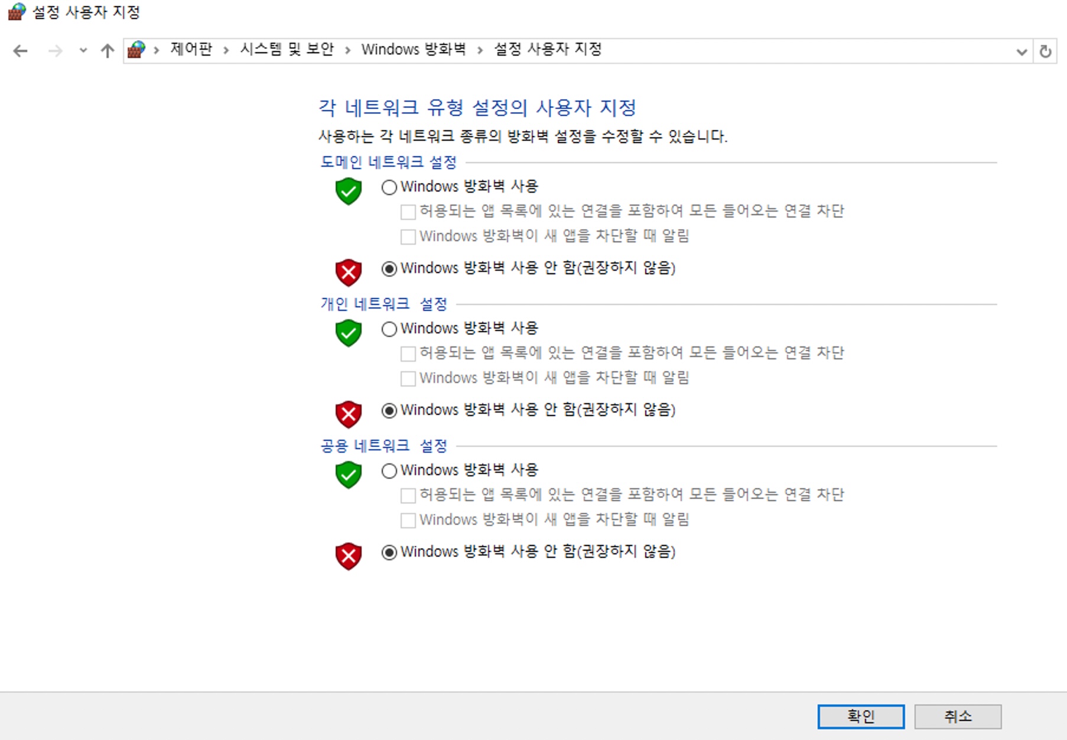Click the 공용 네트워크 설정 heading
Viewport: 1067px width, 740px height.
384,446
